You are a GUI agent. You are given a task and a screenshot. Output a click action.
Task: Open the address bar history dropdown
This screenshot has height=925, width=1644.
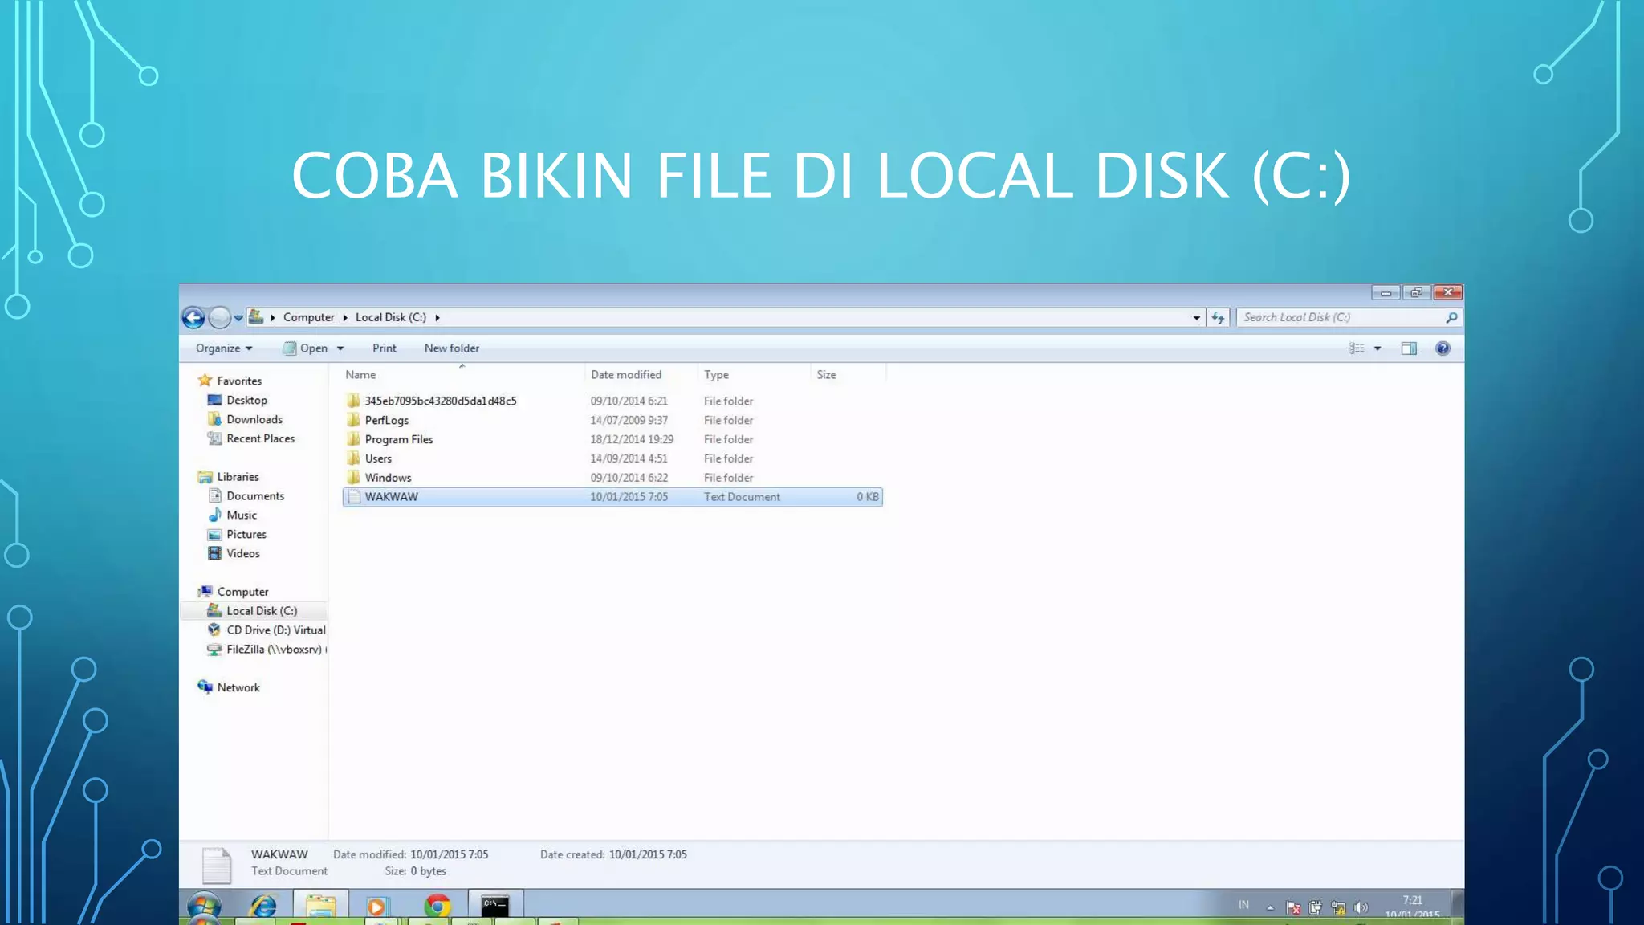click(1196, 318)
